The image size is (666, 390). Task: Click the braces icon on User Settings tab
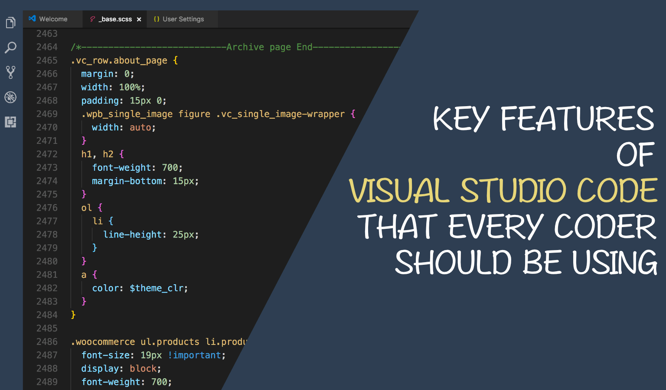click(x=157, y=19)
